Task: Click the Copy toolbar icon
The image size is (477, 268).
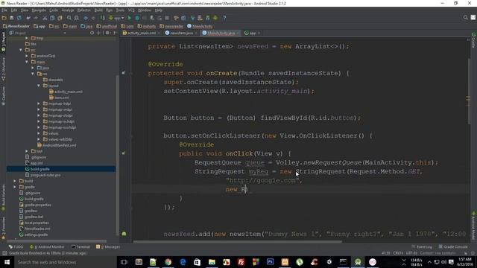Action: [52, 18]
